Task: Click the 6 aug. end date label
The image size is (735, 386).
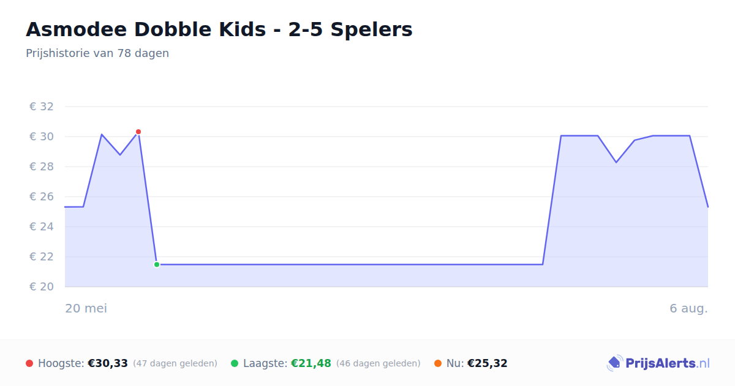Action: point(689,308)
